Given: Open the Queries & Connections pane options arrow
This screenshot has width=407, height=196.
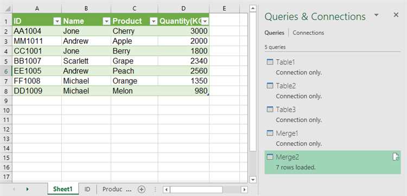Looking at the screenshot, I should [377, 15].
